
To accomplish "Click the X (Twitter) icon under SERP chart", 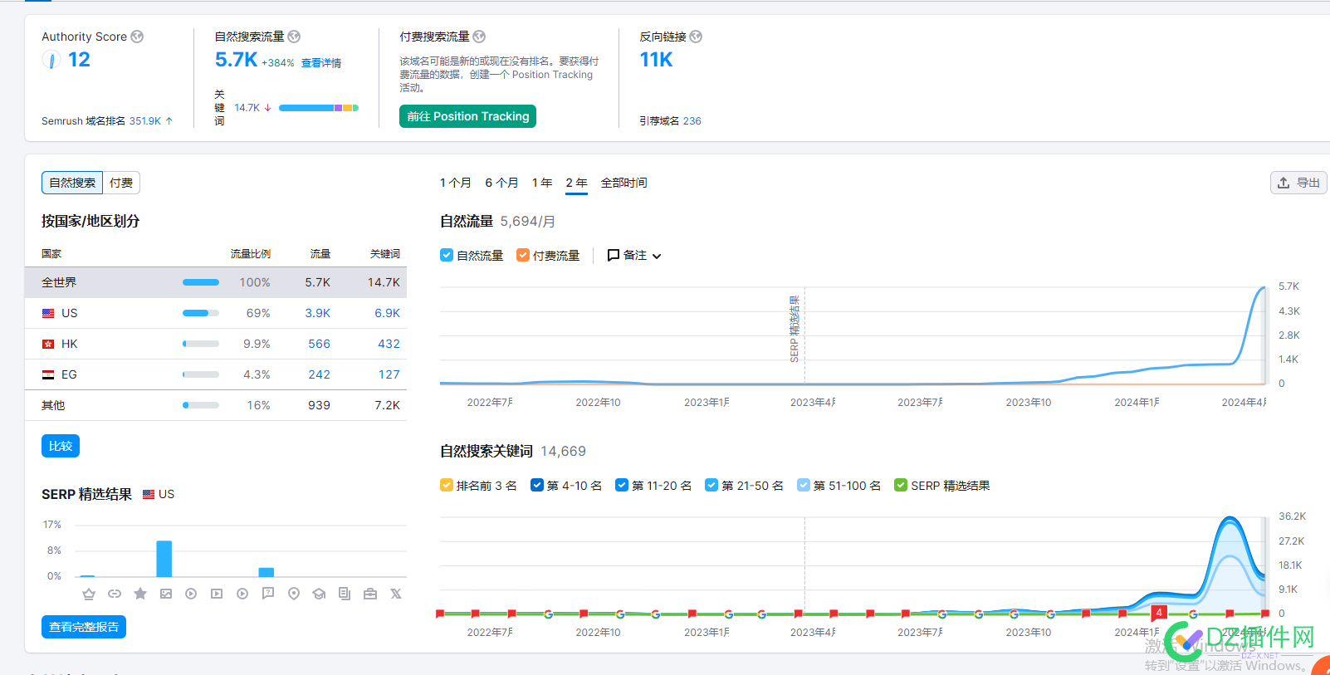I will [396, 594].
